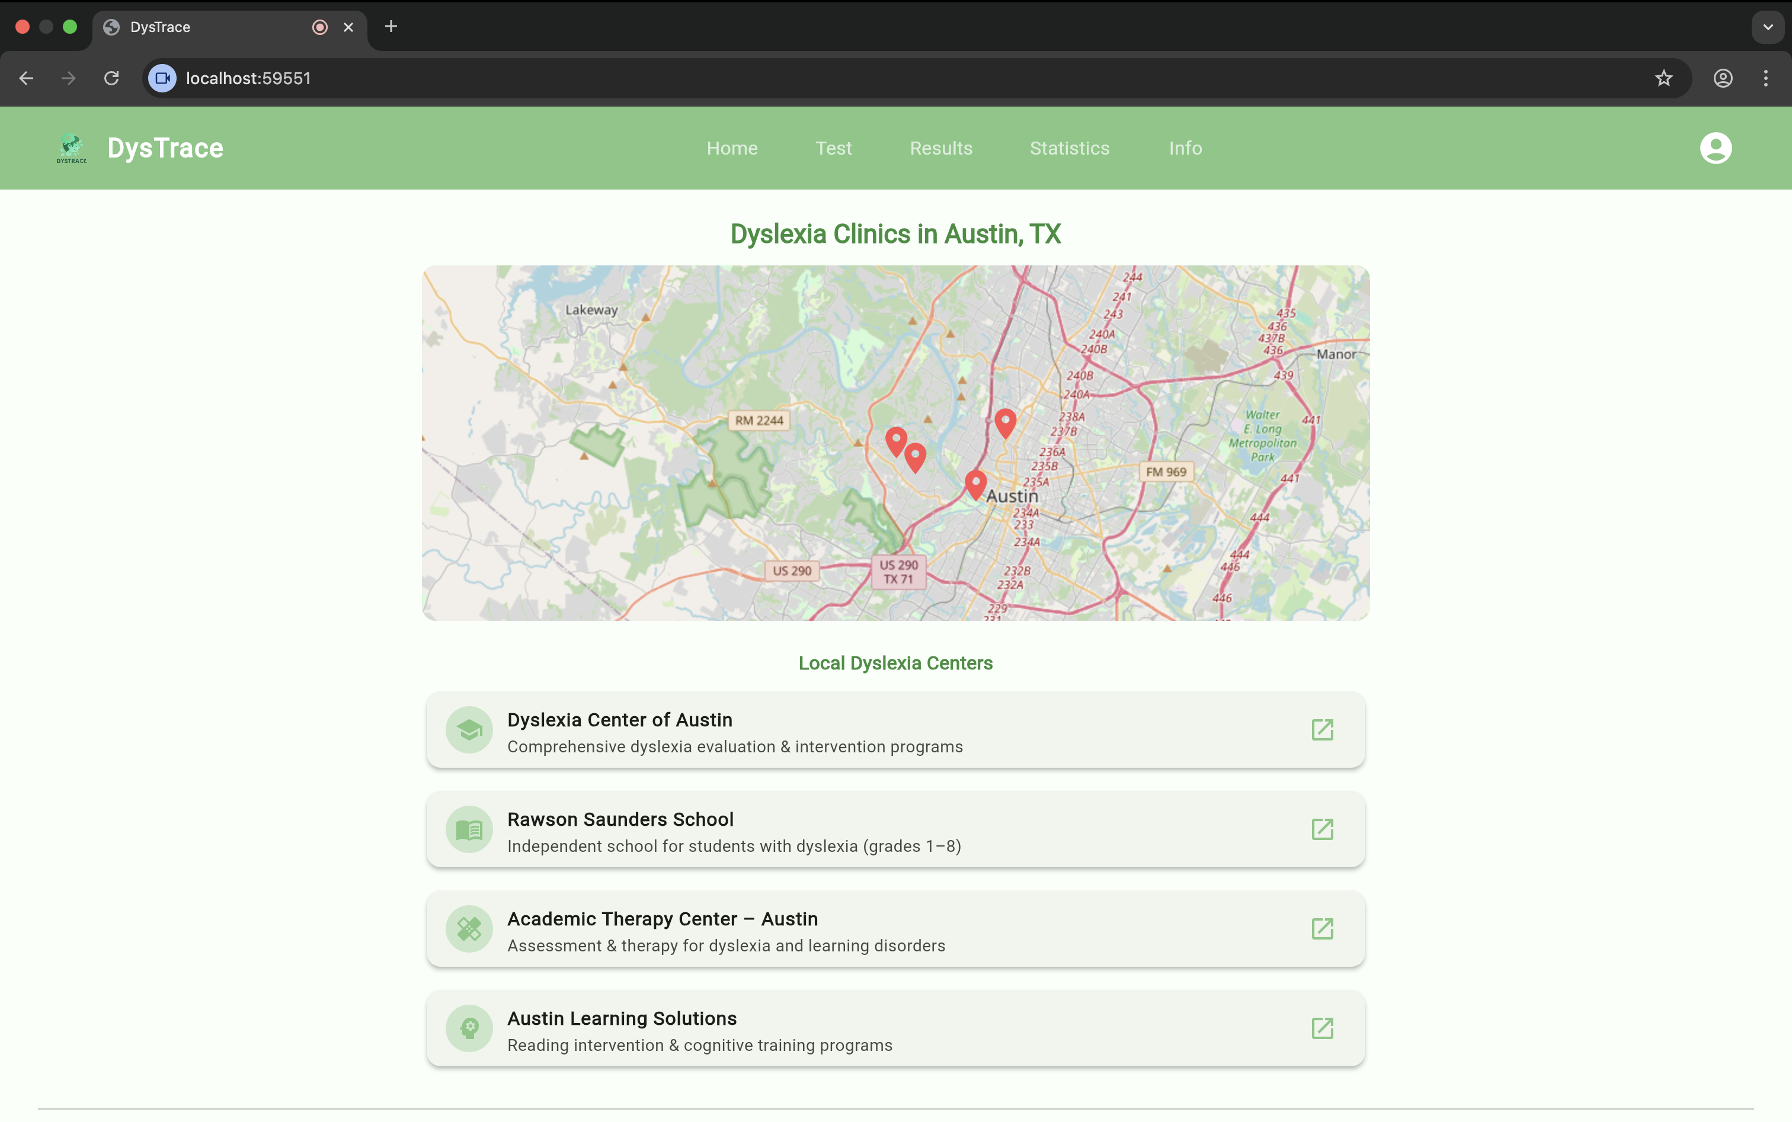Click the open book school icon
The width and height of the screenshot is (1792, 1122).
tap(469, 829)
